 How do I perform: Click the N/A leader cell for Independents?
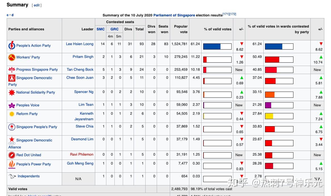[x=78, y=179]
